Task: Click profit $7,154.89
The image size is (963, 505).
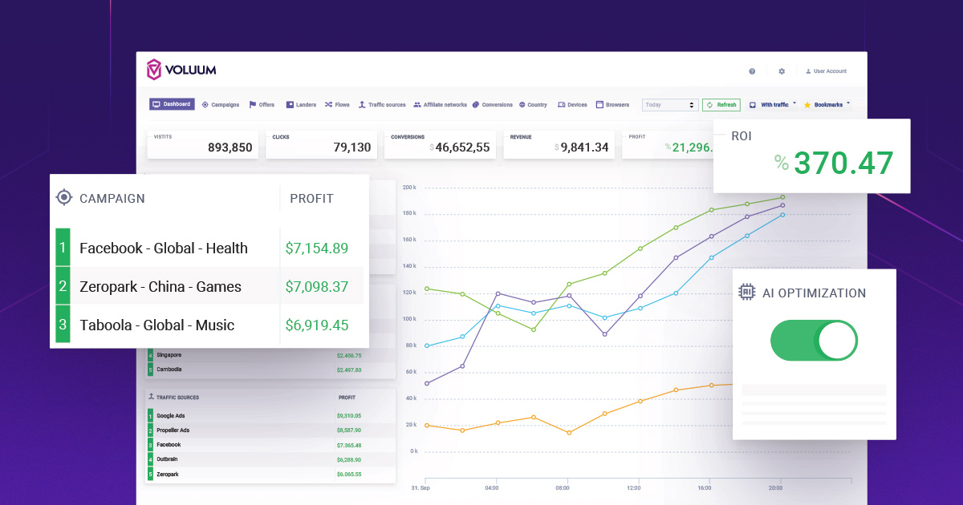Action: [x=317, y=248]
